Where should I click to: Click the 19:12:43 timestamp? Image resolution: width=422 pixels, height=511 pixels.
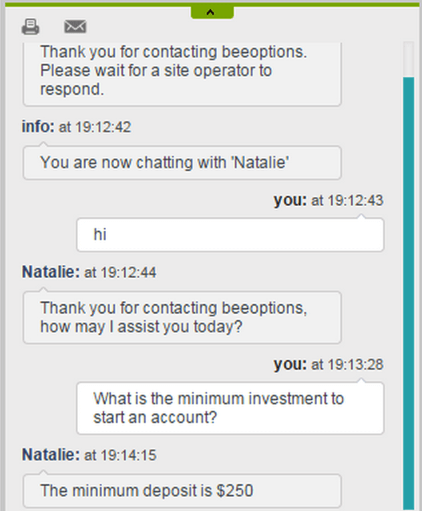point(355,200)
